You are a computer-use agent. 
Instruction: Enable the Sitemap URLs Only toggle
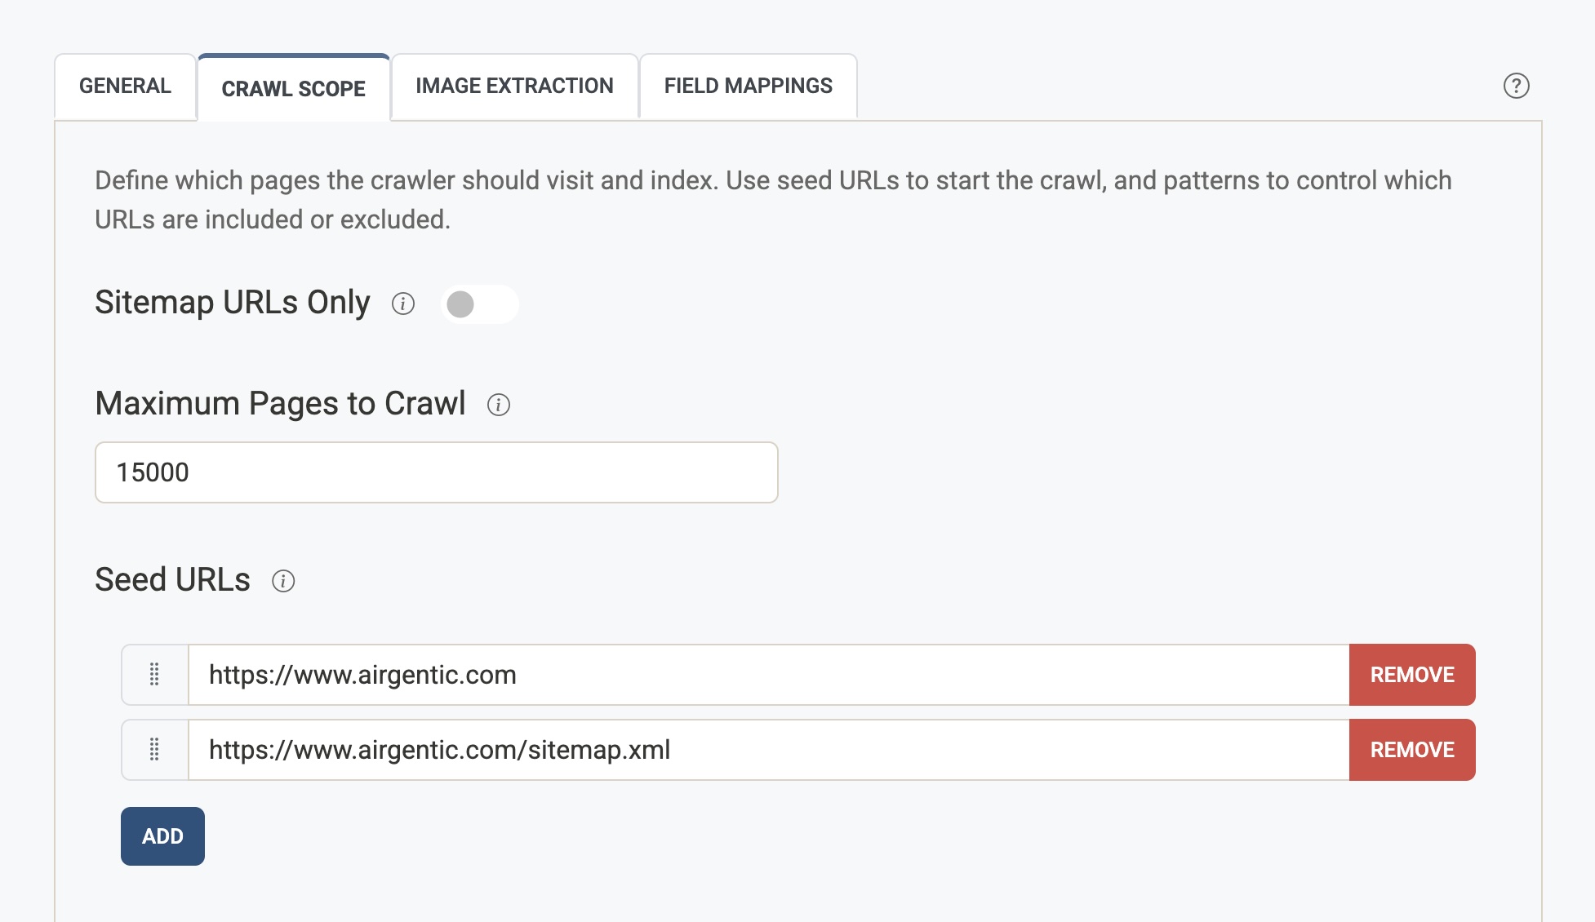(479, 304)
